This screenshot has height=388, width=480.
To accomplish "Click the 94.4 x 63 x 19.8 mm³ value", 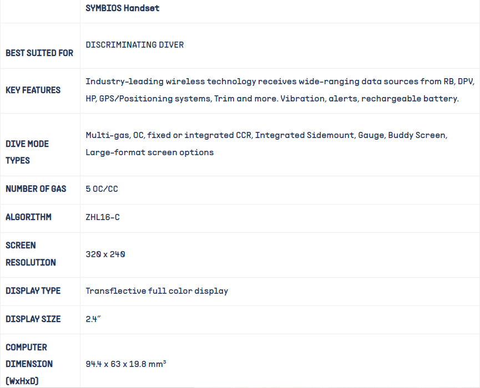I will 126,364.
